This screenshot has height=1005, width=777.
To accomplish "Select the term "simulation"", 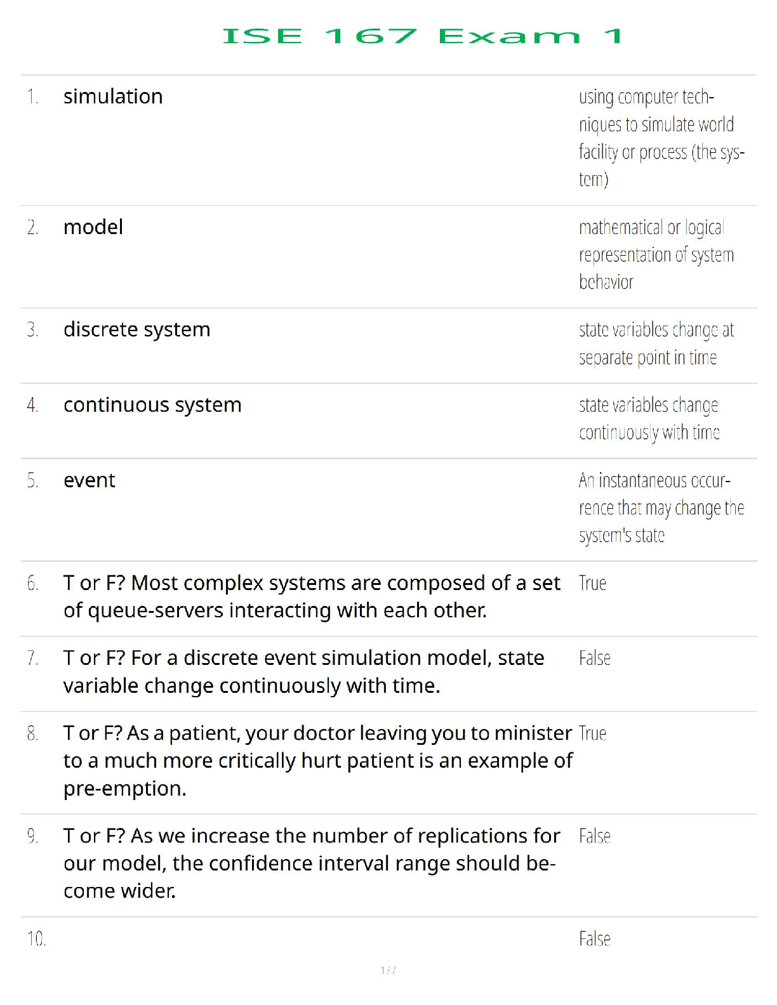I will pyautogui.click(x=113, y=96).
